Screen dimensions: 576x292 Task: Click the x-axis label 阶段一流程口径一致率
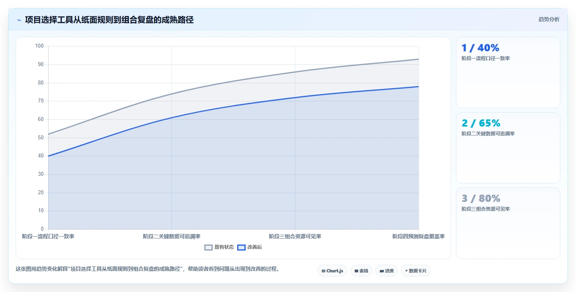tap(48, 236)
